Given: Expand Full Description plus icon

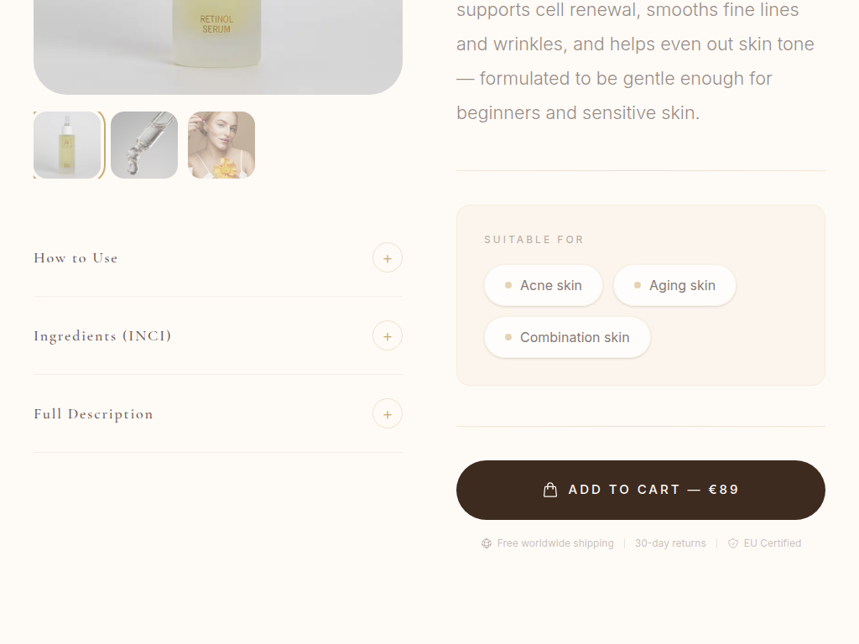Looking at the screenshot, I should click(388, 413).
